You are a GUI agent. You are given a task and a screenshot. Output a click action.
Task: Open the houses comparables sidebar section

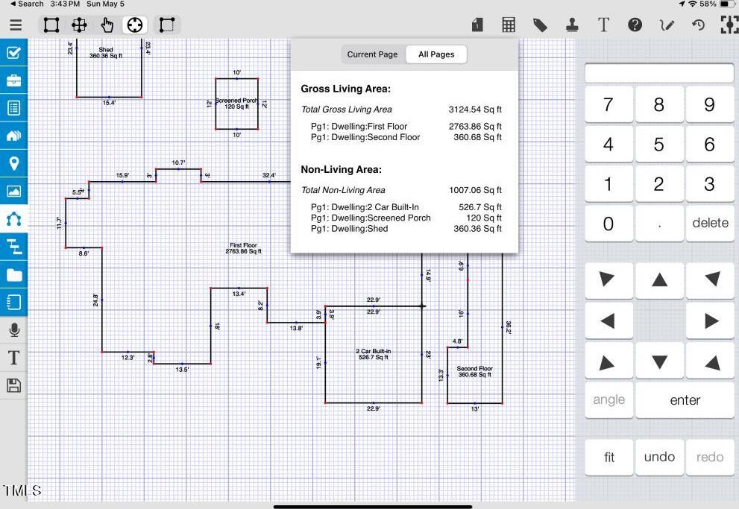(13, 136)
